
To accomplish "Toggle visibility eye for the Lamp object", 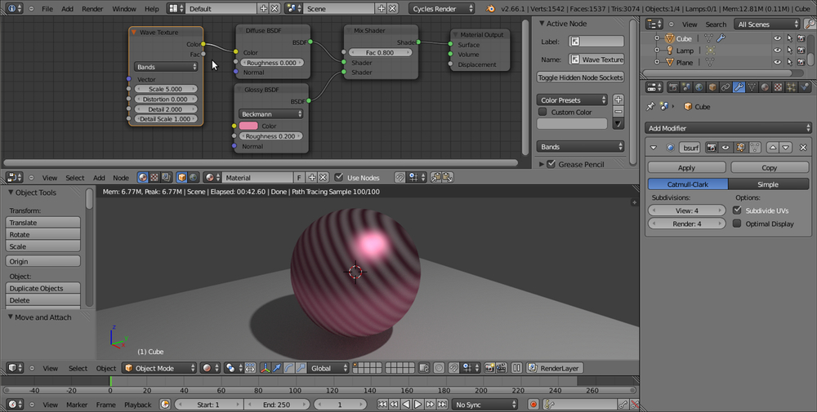I will click(777, 51).
